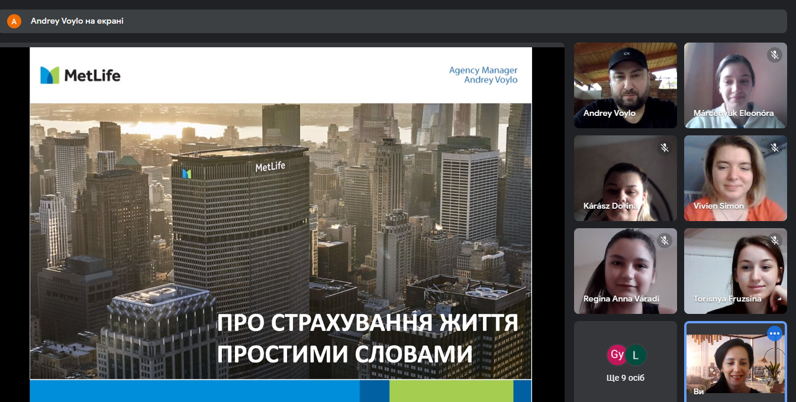
Task: Click muted microphone indicator on Vivien Simon's tile
Action: [774, 148]
